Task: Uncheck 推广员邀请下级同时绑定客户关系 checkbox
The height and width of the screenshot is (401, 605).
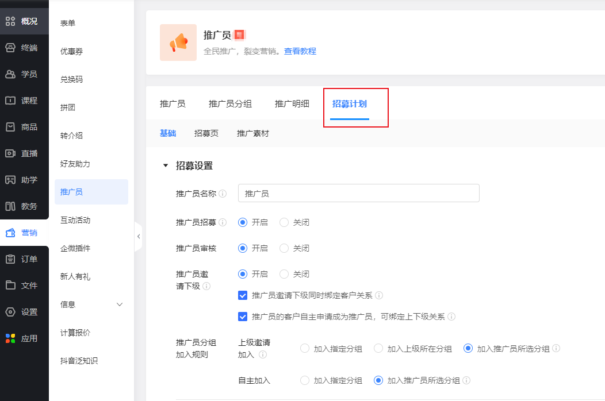Action: tap(243, 295)
